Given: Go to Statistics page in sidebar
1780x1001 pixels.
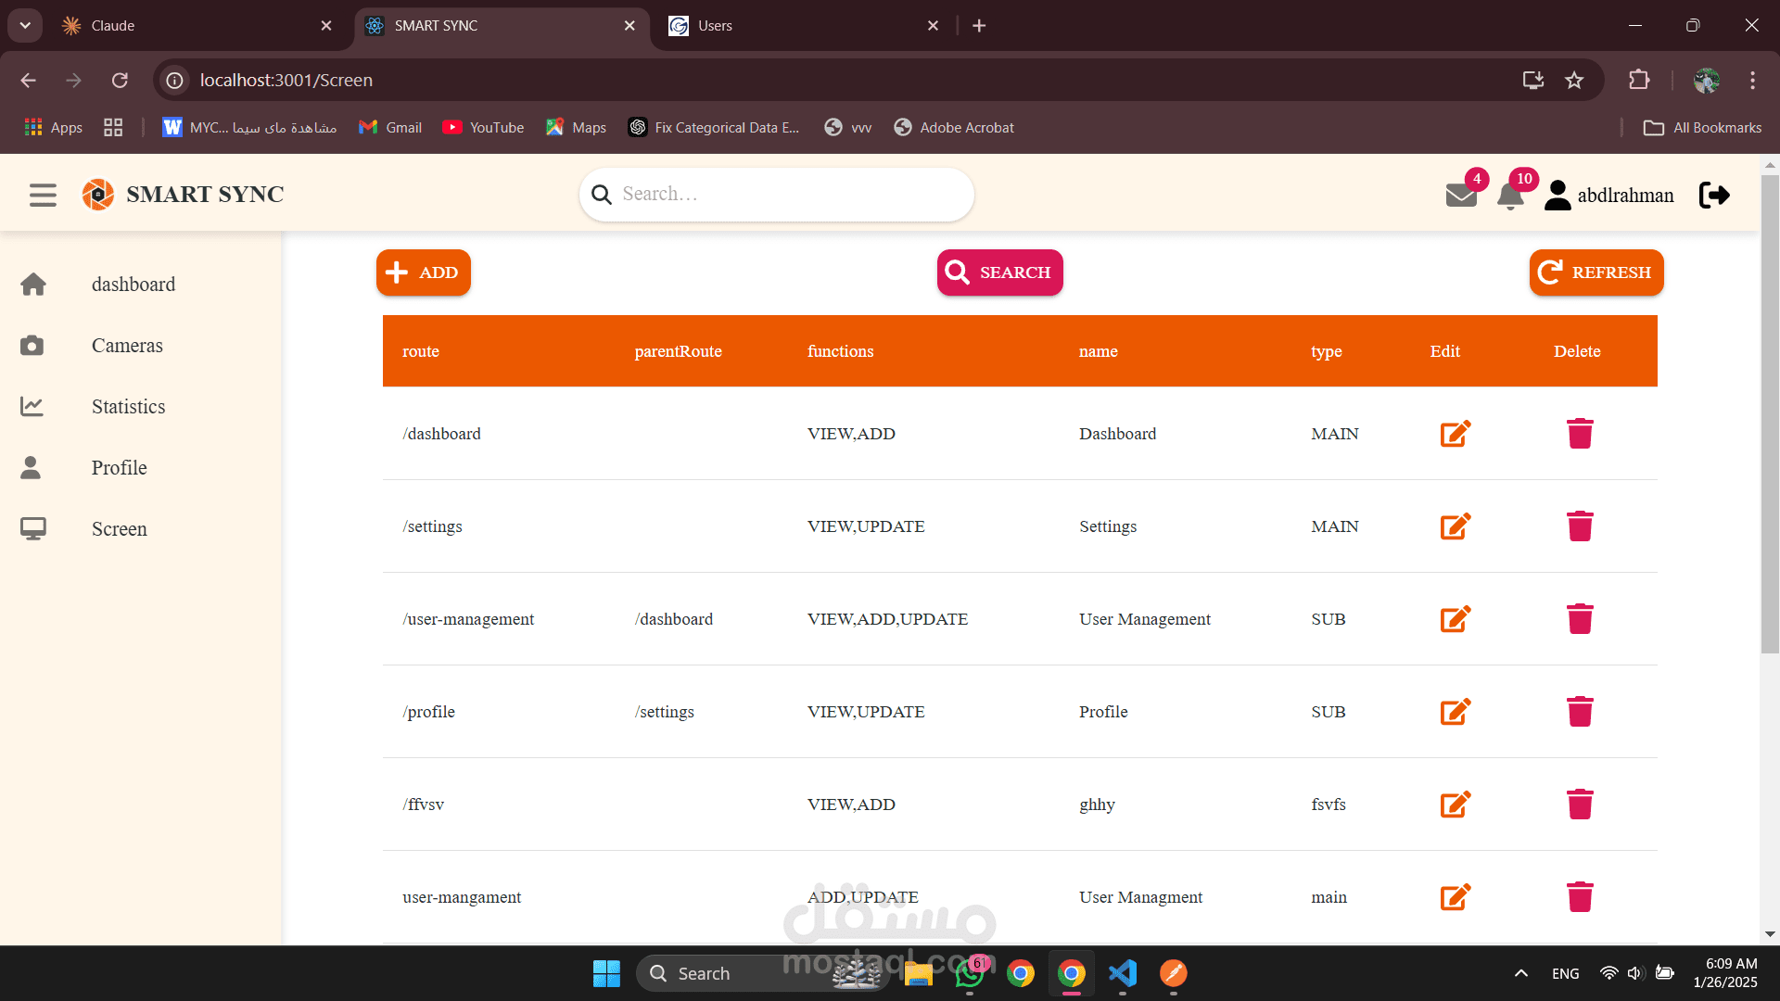Looking at the screenshot, I should (x=128, y=407).
